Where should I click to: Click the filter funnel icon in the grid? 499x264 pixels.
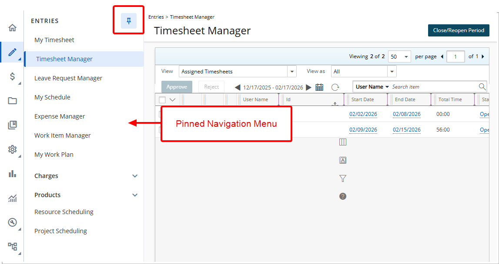click(343, 178)
